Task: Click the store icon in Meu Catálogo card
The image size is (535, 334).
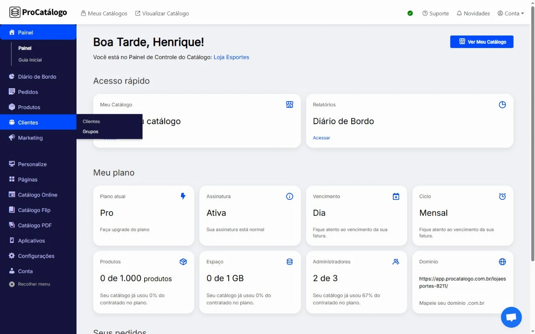Action: click(x=289, y=105)
